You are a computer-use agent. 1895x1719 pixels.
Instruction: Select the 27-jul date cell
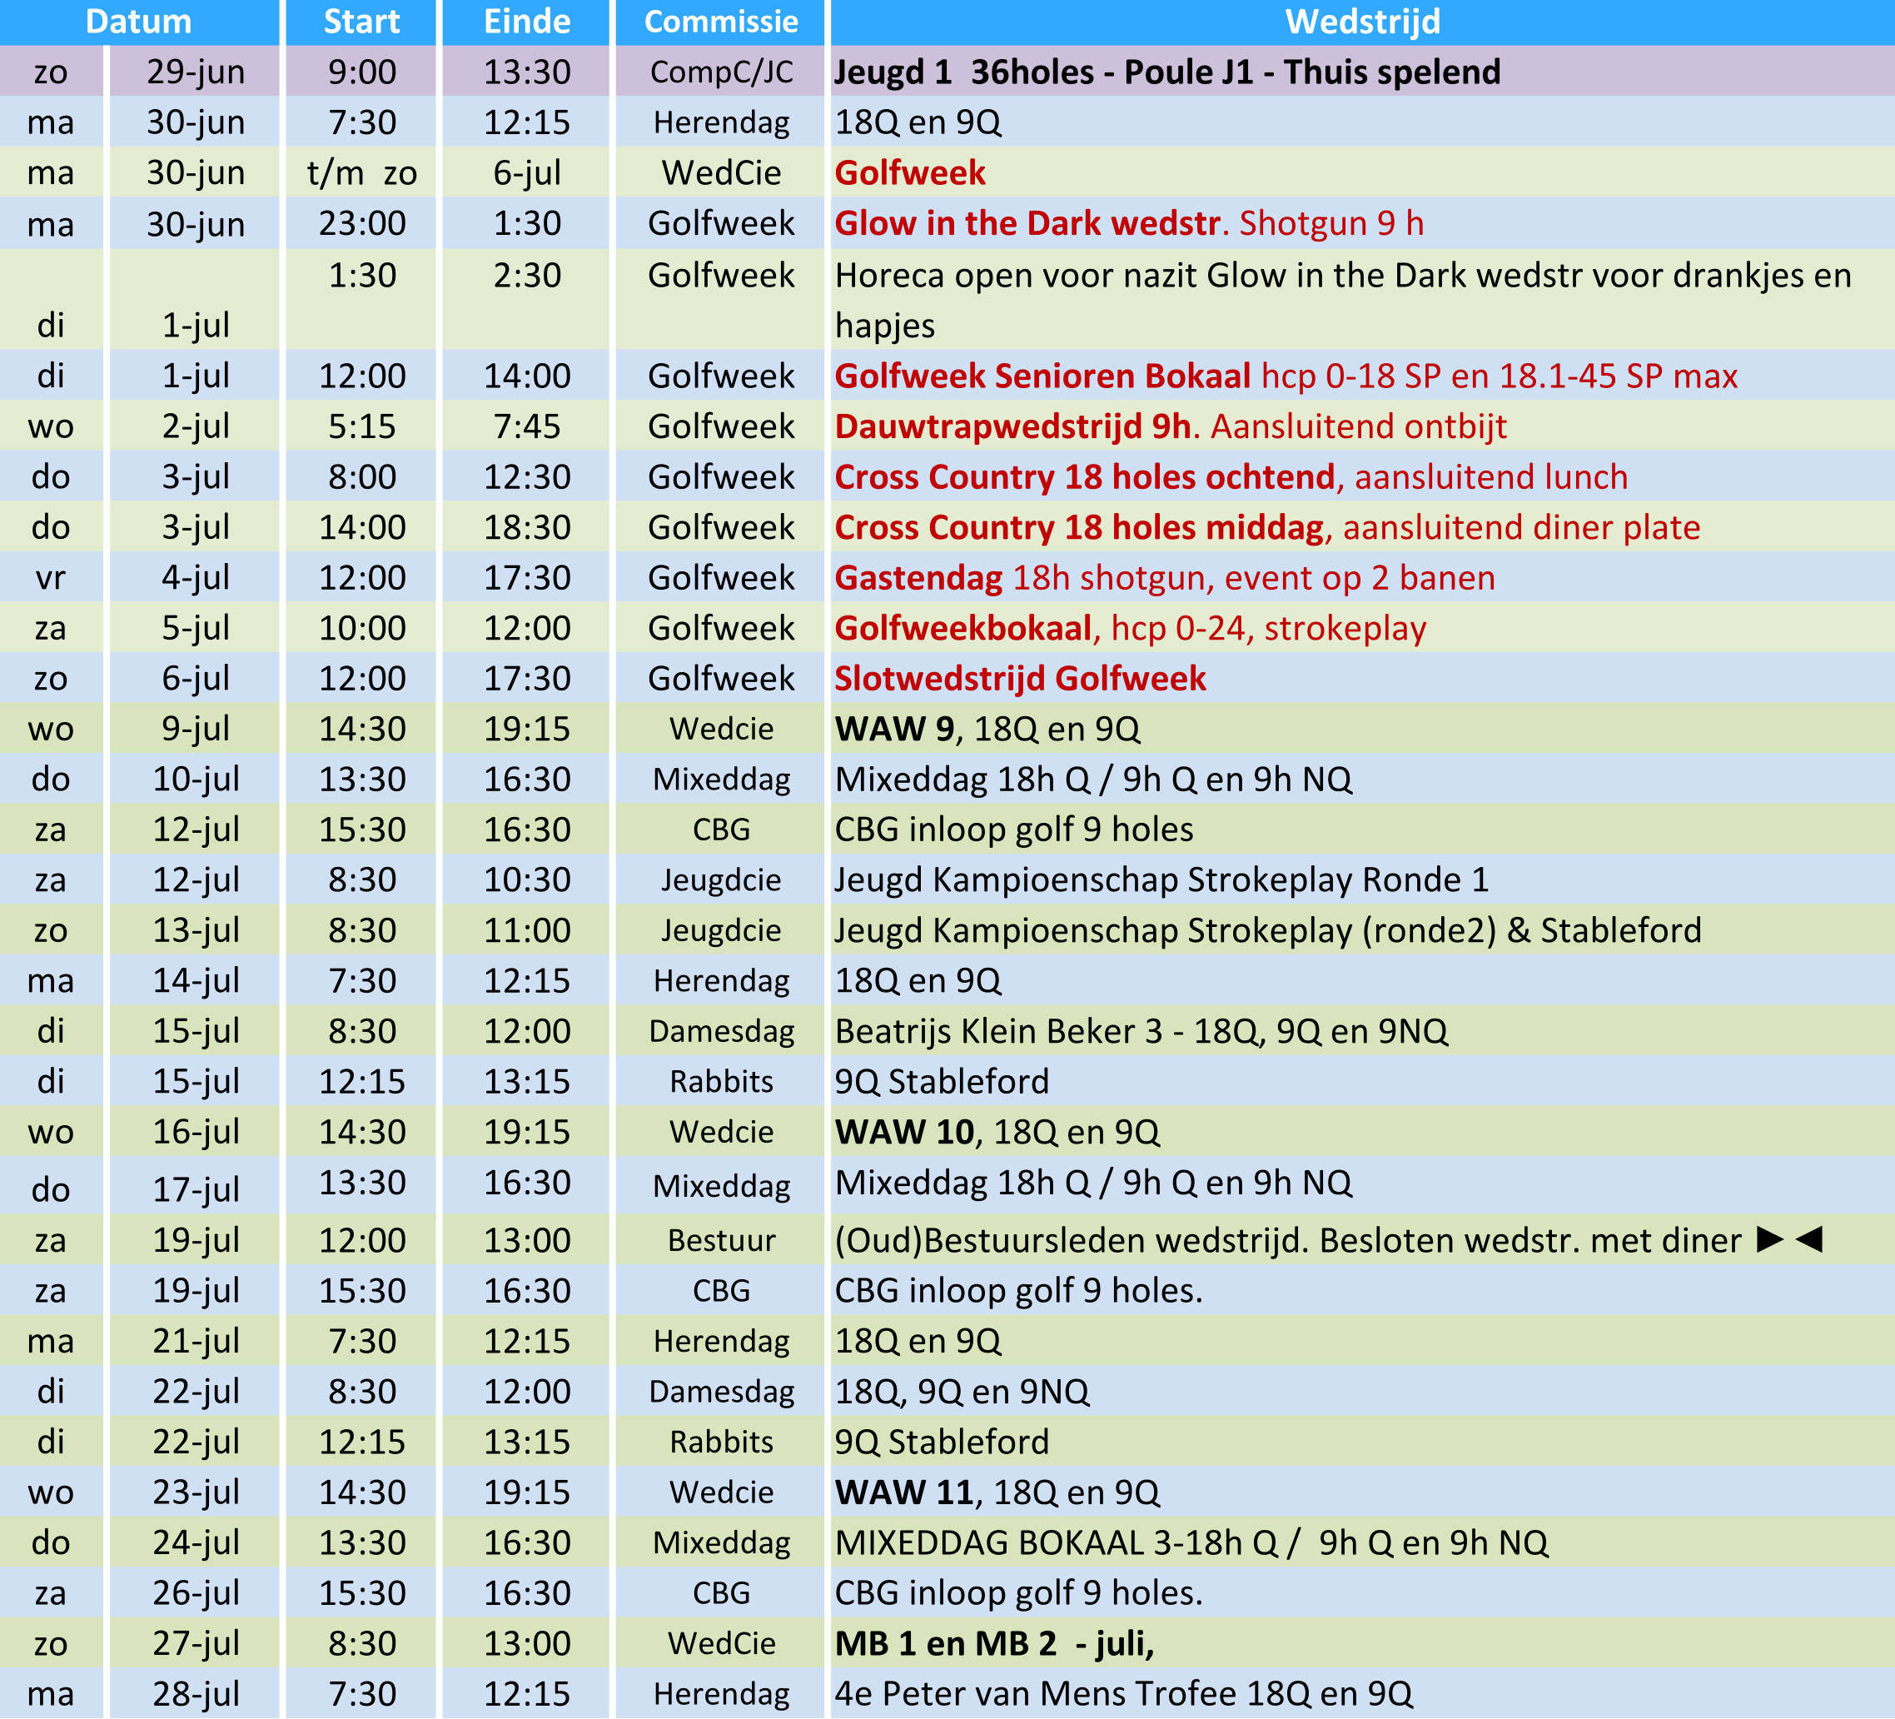pos(196,1644)
